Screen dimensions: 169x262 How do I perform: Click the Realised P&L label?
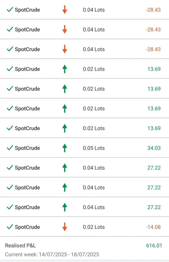[x=20, y=246]
